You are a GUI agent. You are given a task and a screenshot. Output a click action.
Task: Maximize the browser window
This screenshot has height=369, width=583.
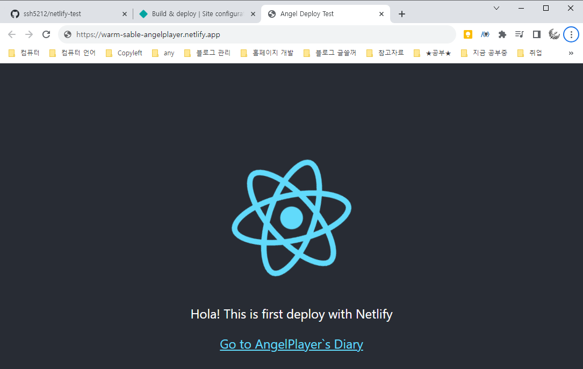546,8
